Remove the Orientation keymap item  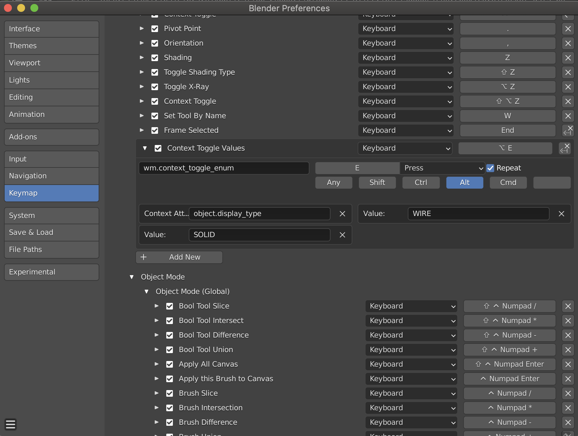[568, 43]
